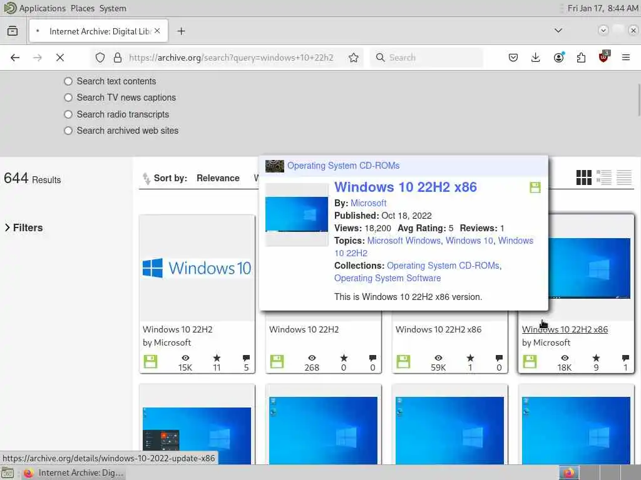Show site security lock info
This screenshot has width=641, height=480.
[118, 57]
